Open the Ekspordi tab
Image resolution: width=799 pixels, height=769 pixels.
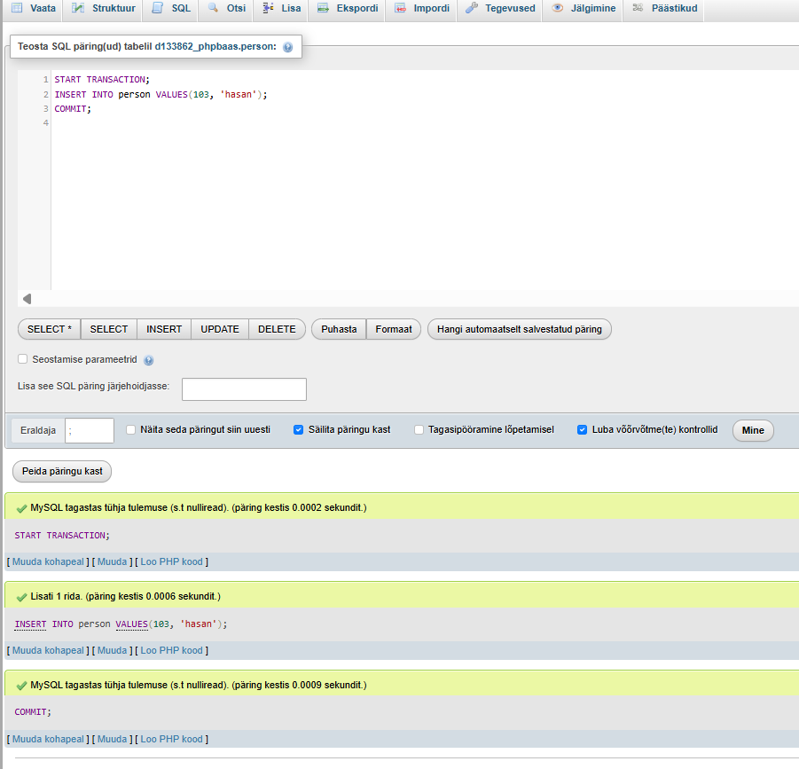(x=348, y=9)
